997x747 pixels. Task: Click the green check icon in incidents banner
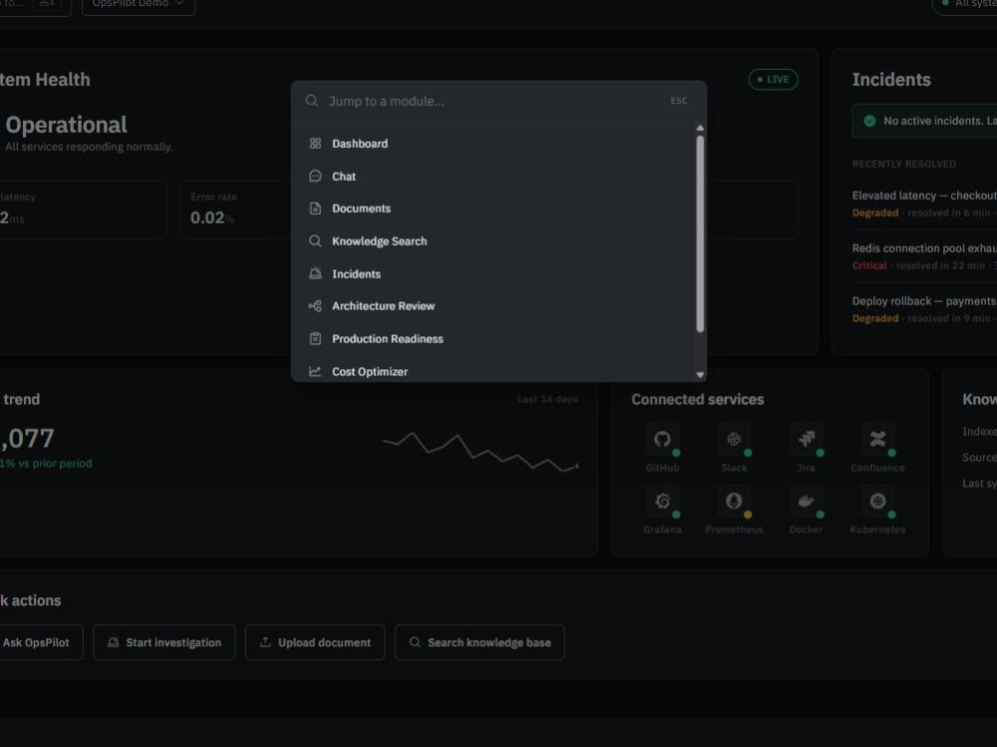(x=869, y=121)
